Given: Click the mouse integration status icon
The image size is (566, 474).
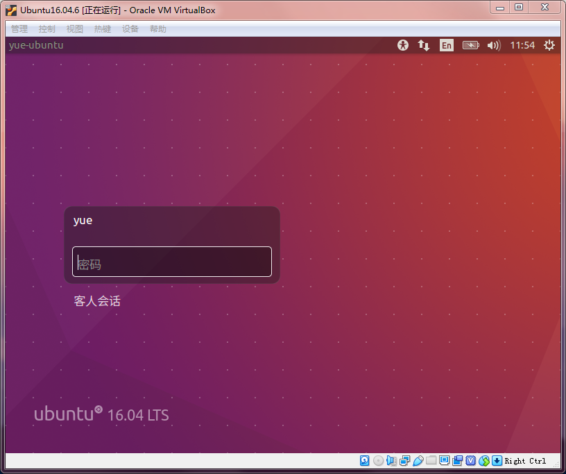Looking at the screenshot, I should click(484, 461).
